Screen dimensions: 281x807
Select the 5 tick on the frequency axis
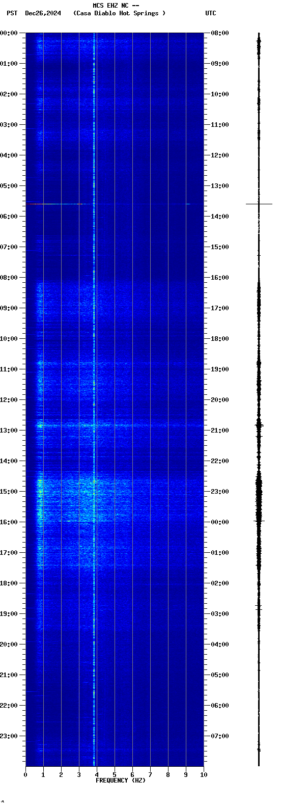click(115, 775)
